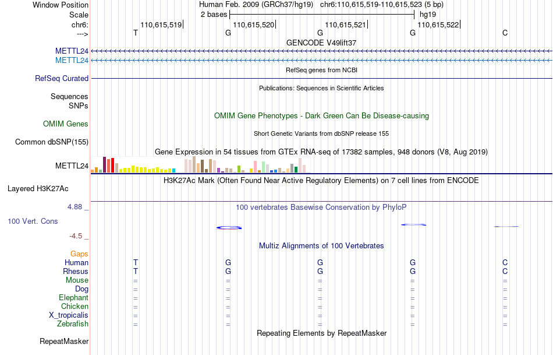Click the ---> strand direction arrow

(82, 34)
